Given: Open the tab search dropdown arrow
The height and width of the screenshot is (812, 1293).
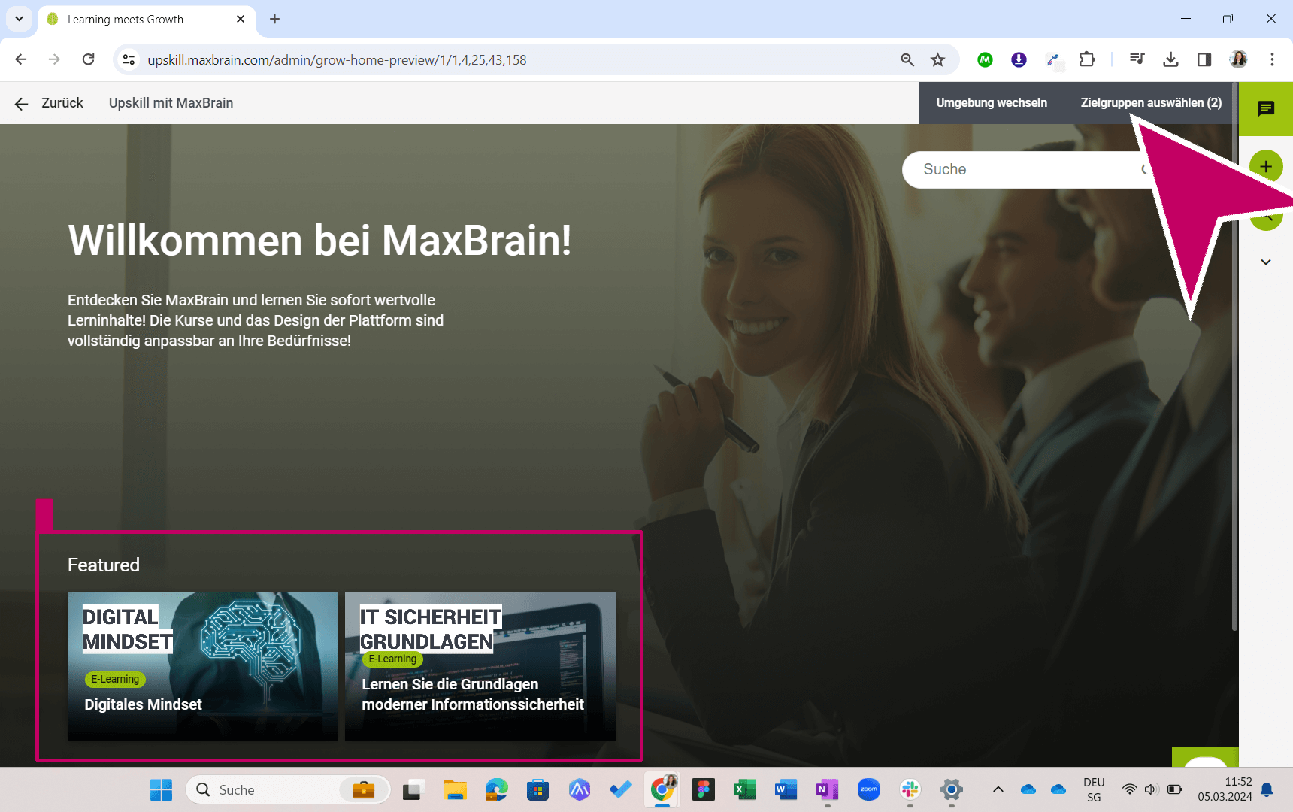Looking at the screenshot, I should pos(19,19).
